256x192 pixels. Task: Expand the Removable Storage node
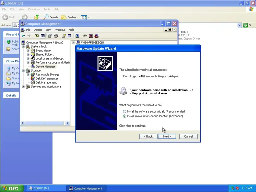coord(28,74)
